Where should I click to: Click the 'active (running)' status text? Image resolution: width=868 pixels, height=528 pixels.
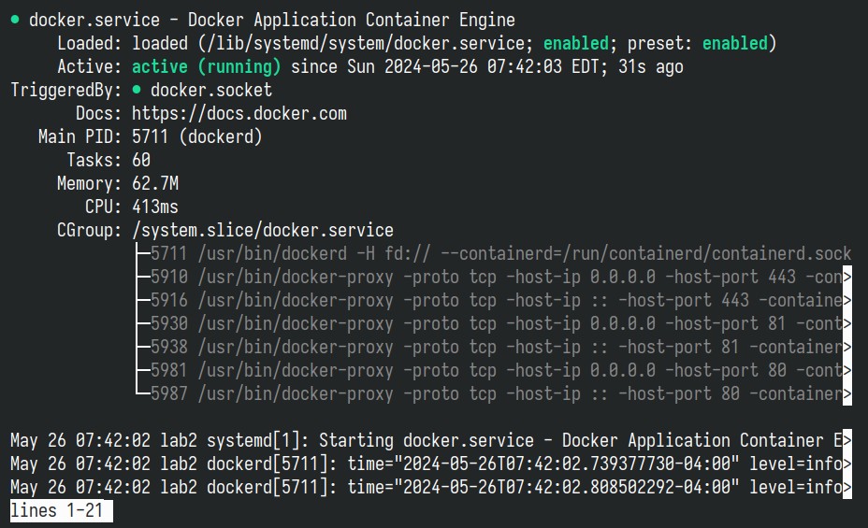[x=206, y=67]
